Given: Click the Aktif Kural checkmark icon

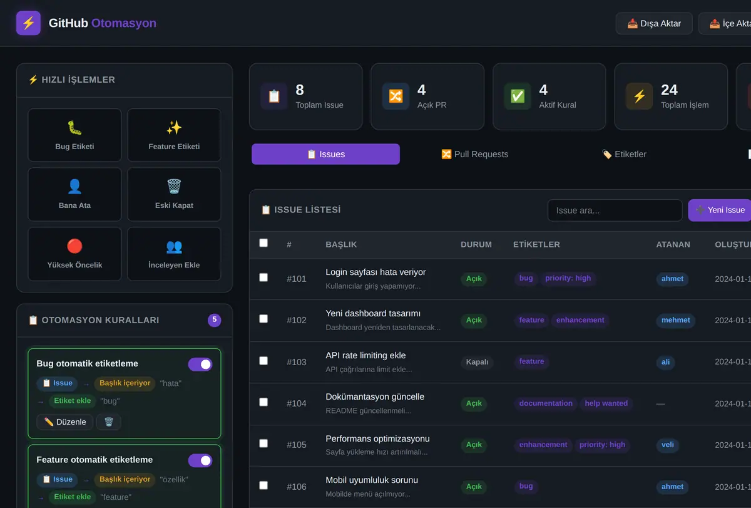Looking at the screenshot, I should pyautogui.click(x=518, y=96).
